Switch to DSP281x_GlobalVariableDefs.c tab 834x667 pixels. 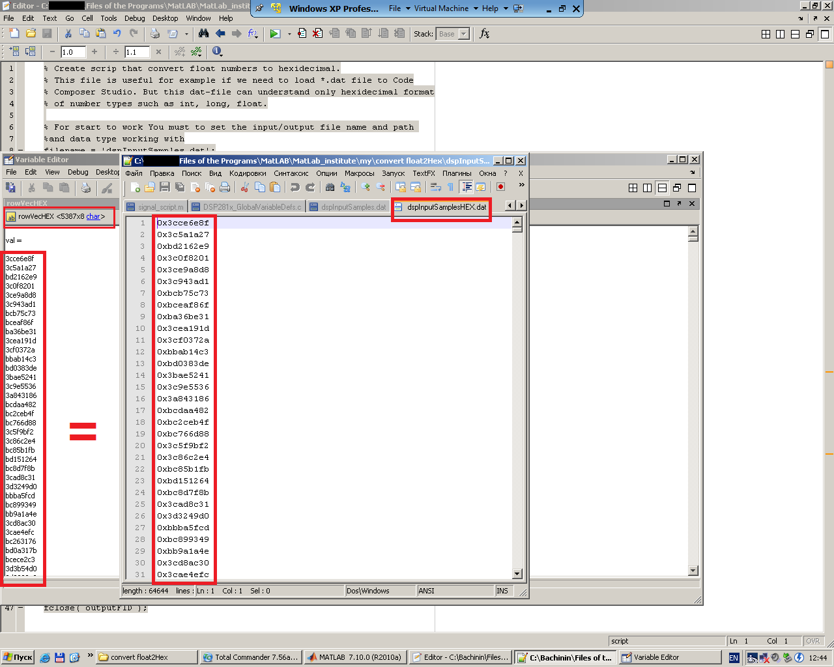coord(246,207)
